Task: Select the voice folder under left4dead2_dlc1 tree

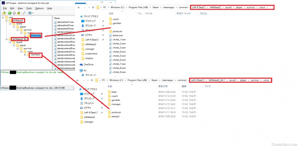Action: pos(30,51)
